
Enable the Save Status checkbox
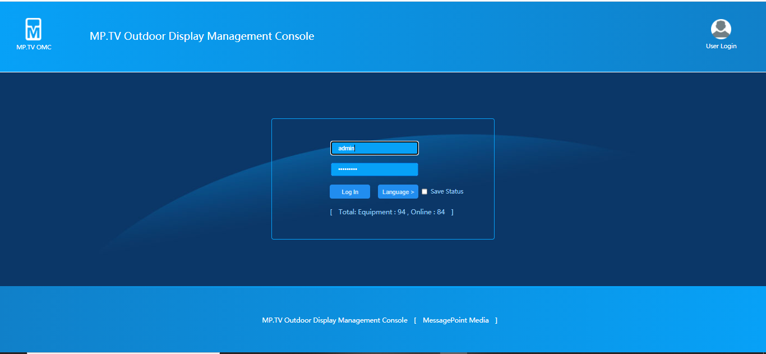tap(424, 192)
